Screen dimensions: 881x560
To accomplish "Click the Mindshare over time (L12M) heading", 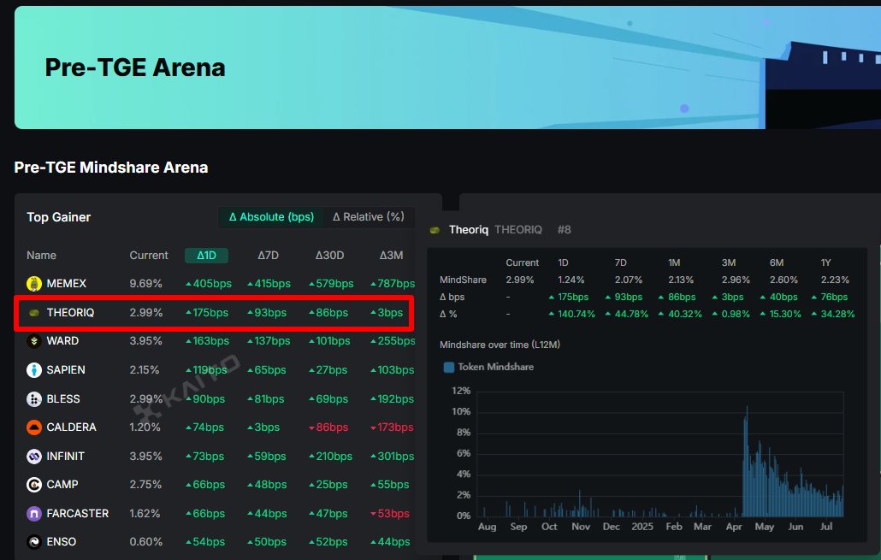I will pyautogui.click(x=500, y=345).
